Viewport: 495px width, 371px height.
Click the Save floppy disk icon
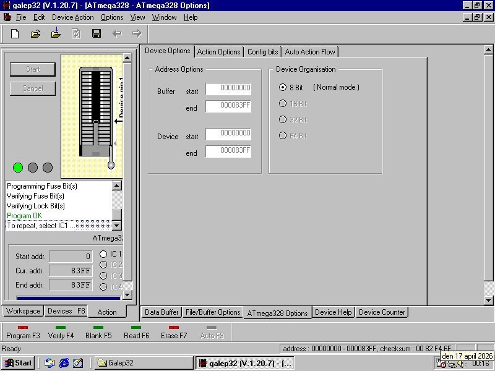[97, 33]
